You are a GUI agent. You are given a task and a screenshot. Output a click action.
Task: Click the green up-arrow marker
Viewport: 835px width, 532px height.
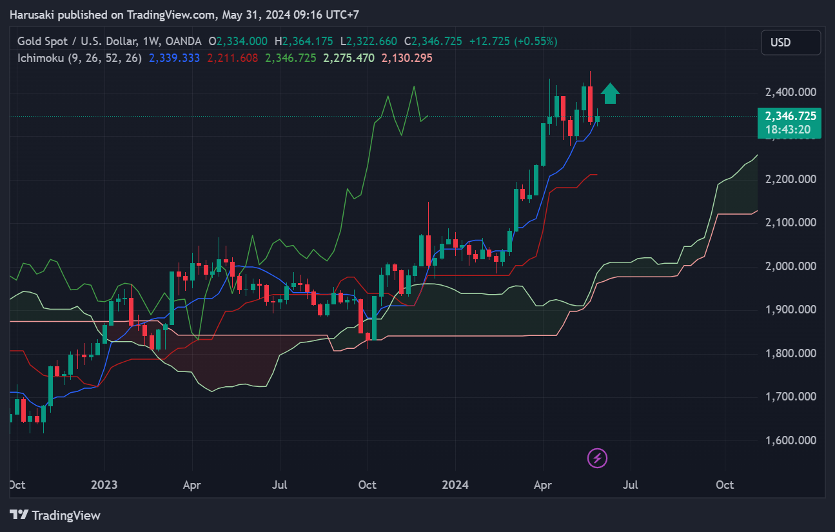tap(610, 94)
